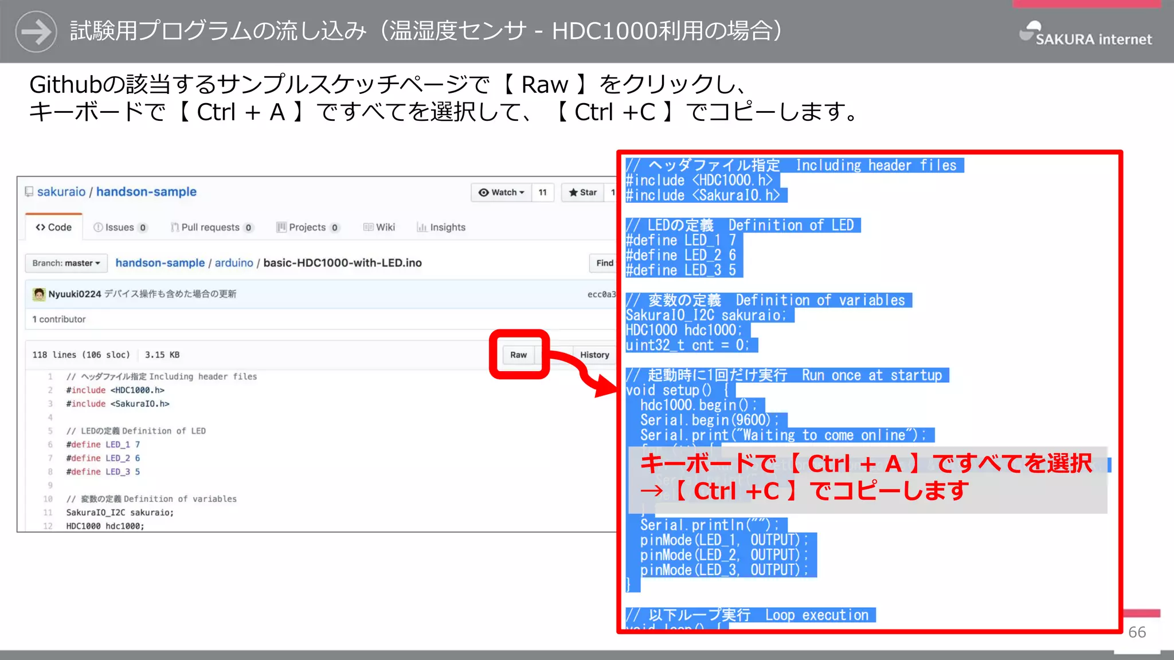Image resolution: width=1174 pixels, height=660 pixels.
Task: Click the Issues circle icon
Action: click(98, 227)
